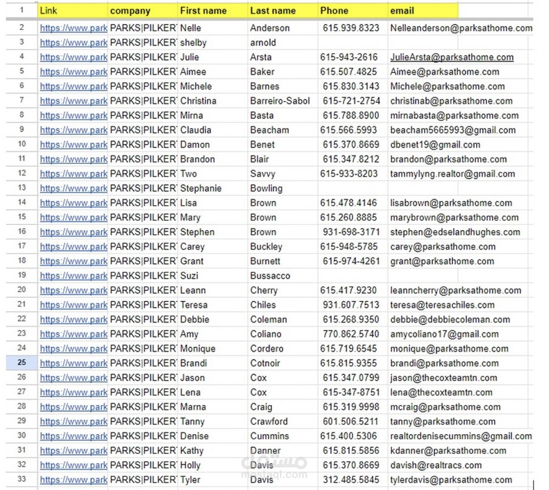
Task: Select the phone number 615.347.8212
Action: pyautogui.click(x=351, y=159)
